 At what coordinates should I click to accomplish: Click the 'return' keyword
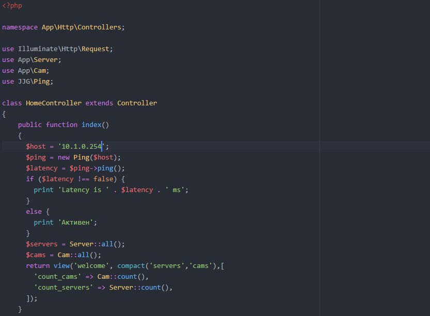pyautogui.click(x=38, y=266)
